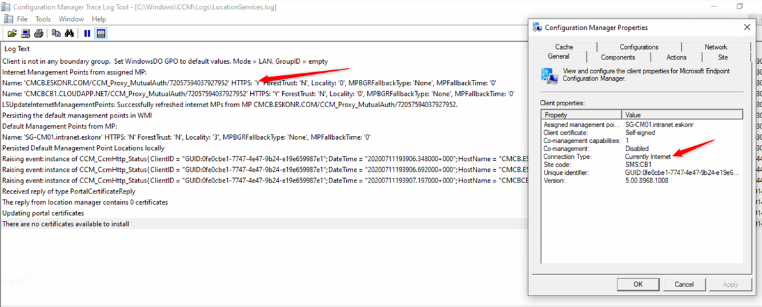Viewport: 762px width, 307px height.
Task: Open the File menu
Action: (x=22, y=19)
